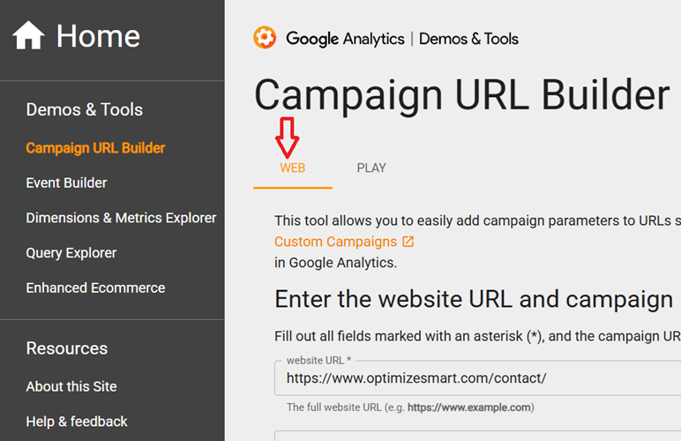Open Campaign URL Builder in the sidebar
The width and height of the screenshot is (681, 441).
95,148
